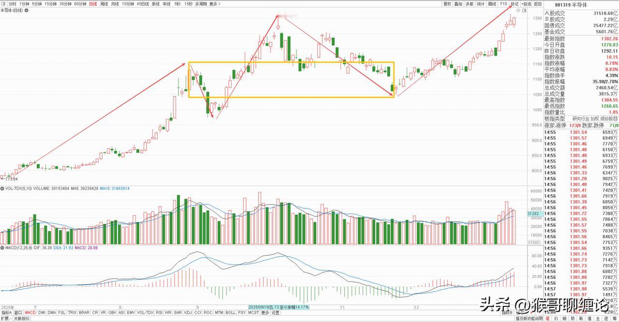
Task: Switch to 季线 quarterly chart
Action: coord(156,4)
